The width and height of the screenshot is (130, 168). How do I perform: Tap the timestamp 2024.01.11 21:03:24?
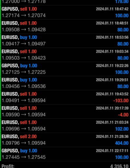(x=112, y=122)
